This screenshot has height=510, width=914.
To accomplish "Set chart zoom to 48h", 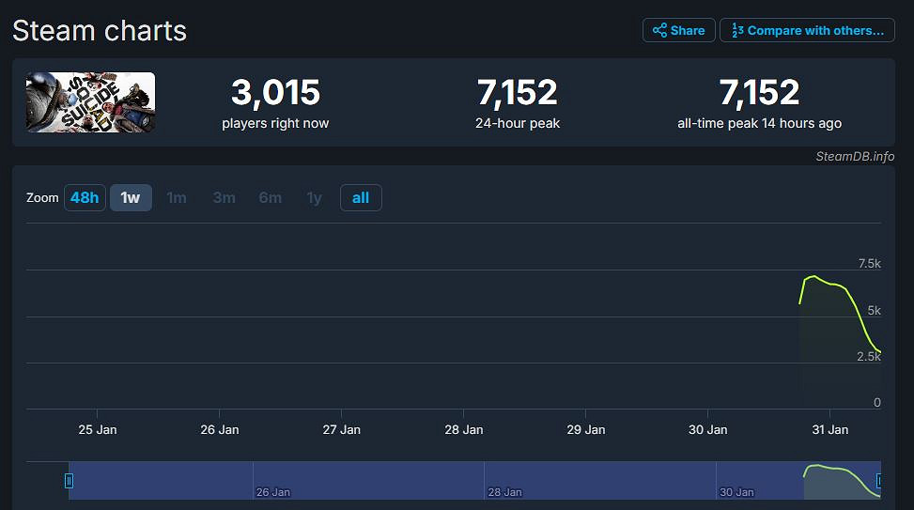I will tap(85, 198).
